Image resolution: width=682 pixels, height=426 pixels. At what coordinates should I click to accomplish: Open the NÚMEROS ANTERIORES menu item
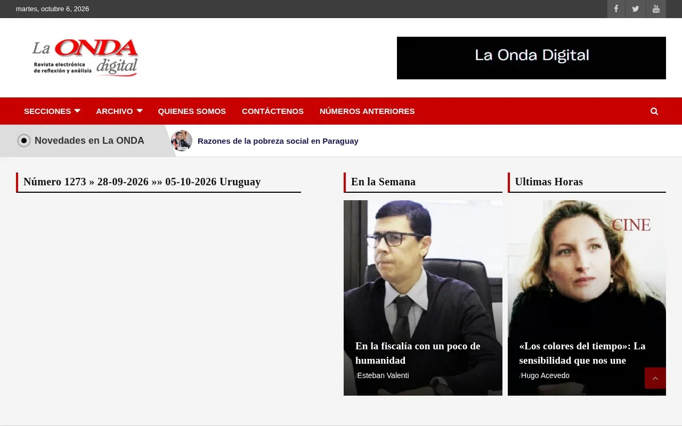(x=367, y=111)
